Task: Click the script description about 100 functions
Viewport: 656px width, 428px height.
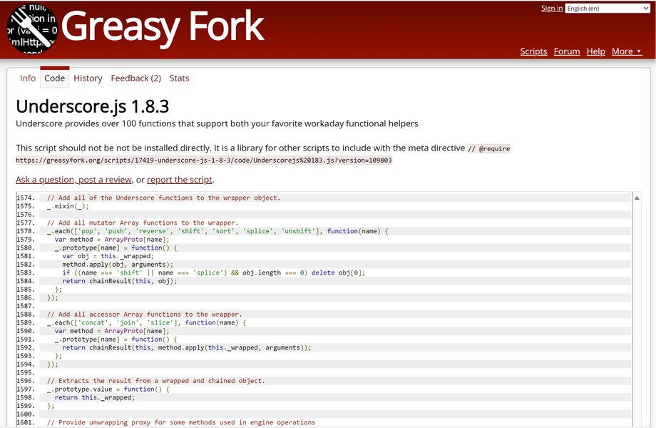Action: [x=217, y=123]
